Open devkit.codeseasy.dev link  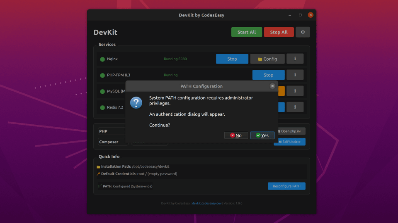tap(206, 203)
